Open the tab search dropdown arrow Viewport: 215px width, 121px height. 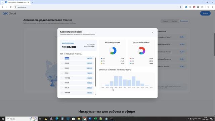(x=2, y=2)
